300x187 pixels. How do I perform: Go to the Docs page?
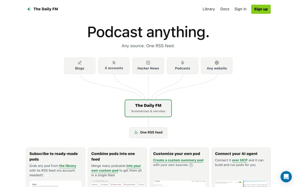[x=225, y=9]
